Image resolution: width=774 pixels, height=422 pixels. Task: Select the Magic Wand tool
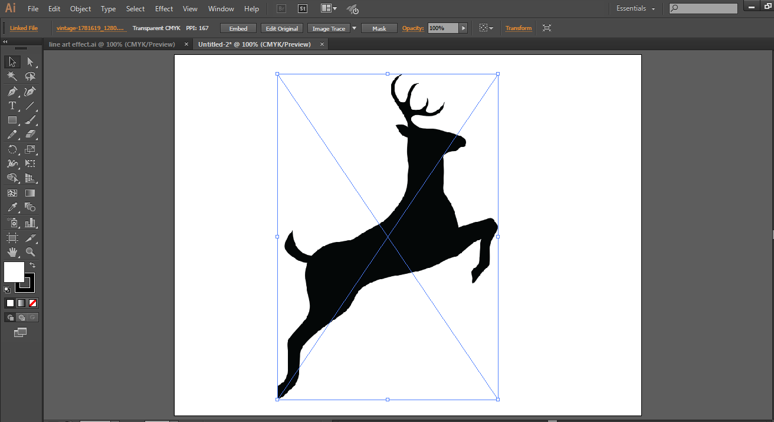click(x=12, y=76)
